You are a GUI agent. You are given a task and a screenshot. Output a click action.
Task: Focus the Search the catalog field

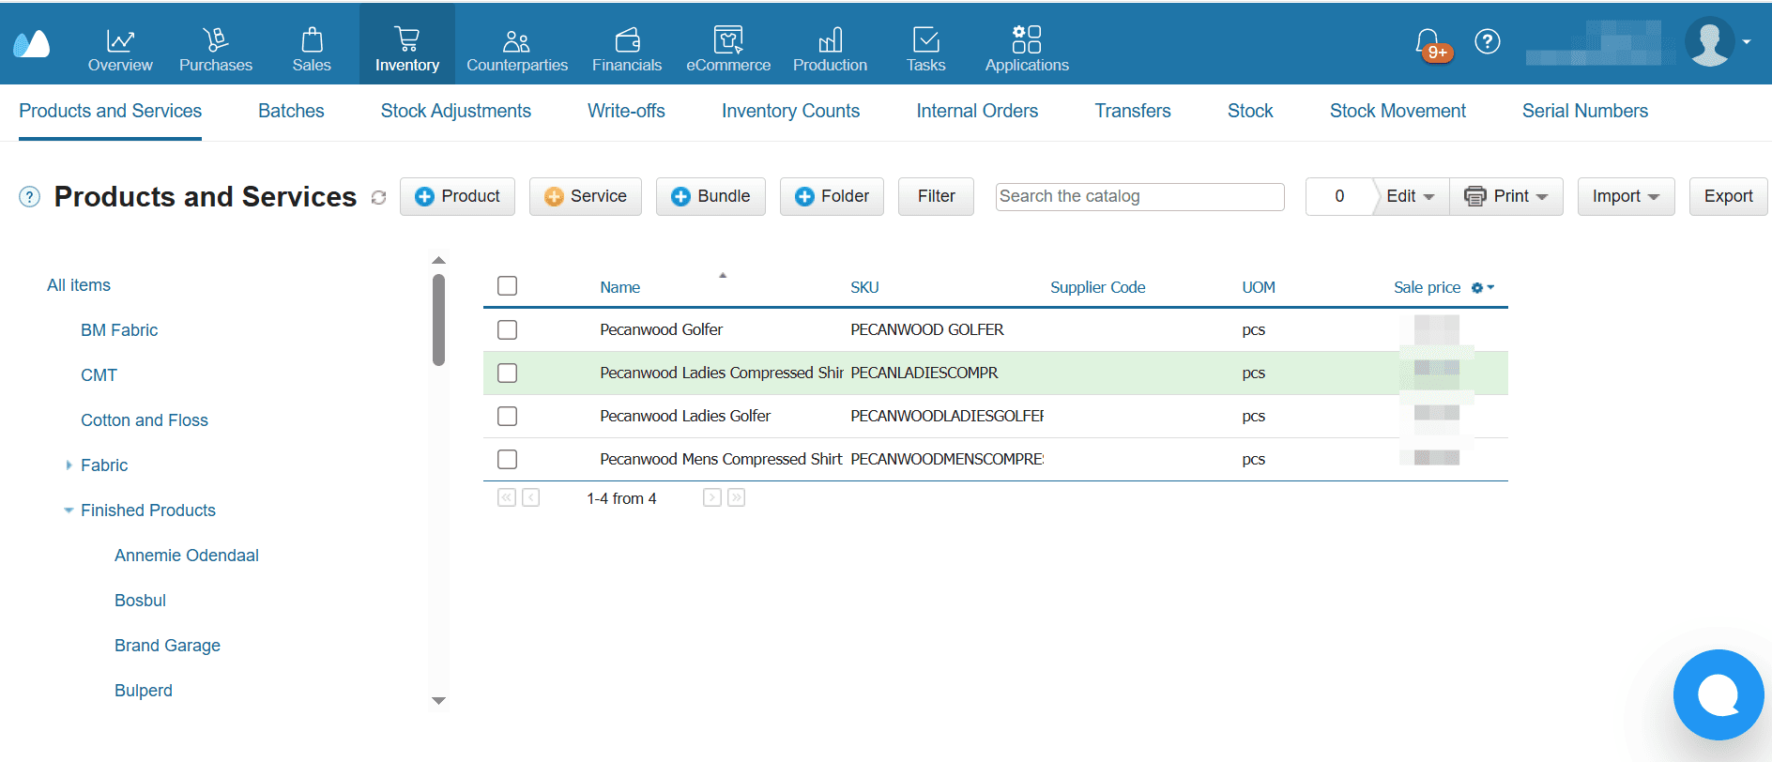point(1139,196)
